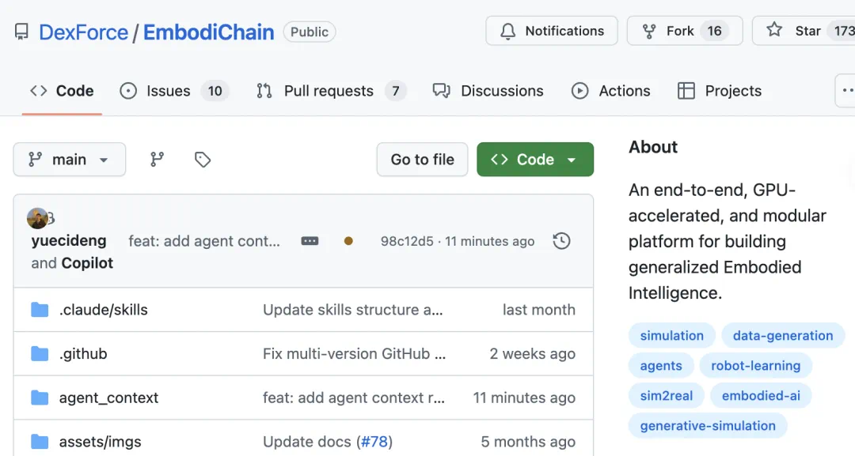Click the repository icon beside DexForce
The height and width of the screenshot is (456, 855).
pos(21,32)
